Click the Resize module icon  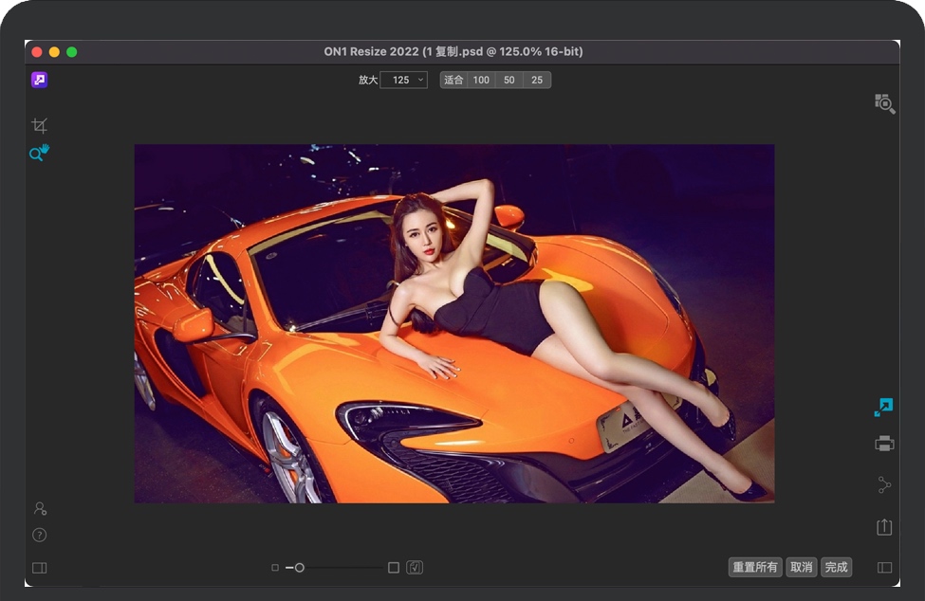click(x=883, y=408)
